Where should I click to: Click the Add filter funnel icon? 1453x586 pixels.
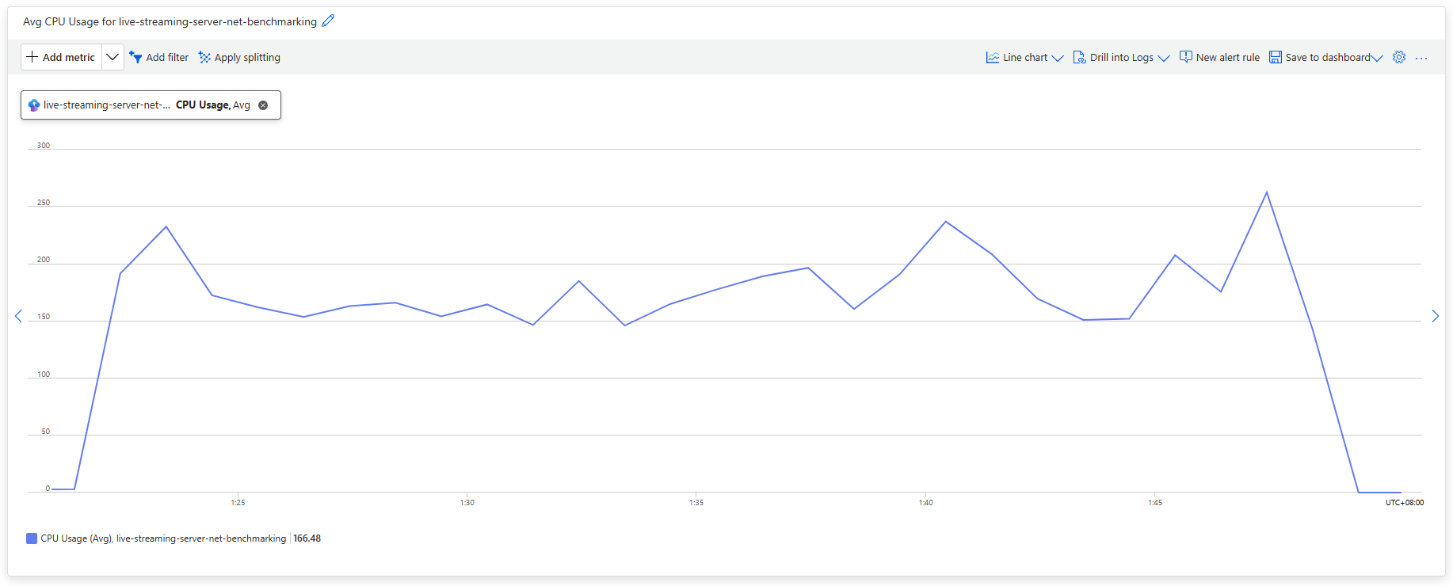tap(135, 57)
